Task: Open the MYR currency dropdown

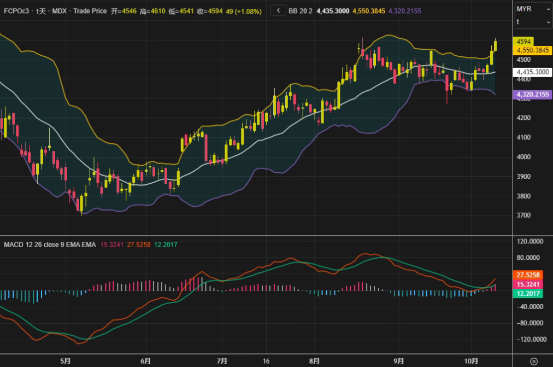Action: click(x=533, y=9)
